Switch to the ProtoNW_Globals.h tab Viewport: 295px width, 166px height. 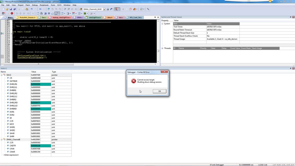tap(26, 17)
